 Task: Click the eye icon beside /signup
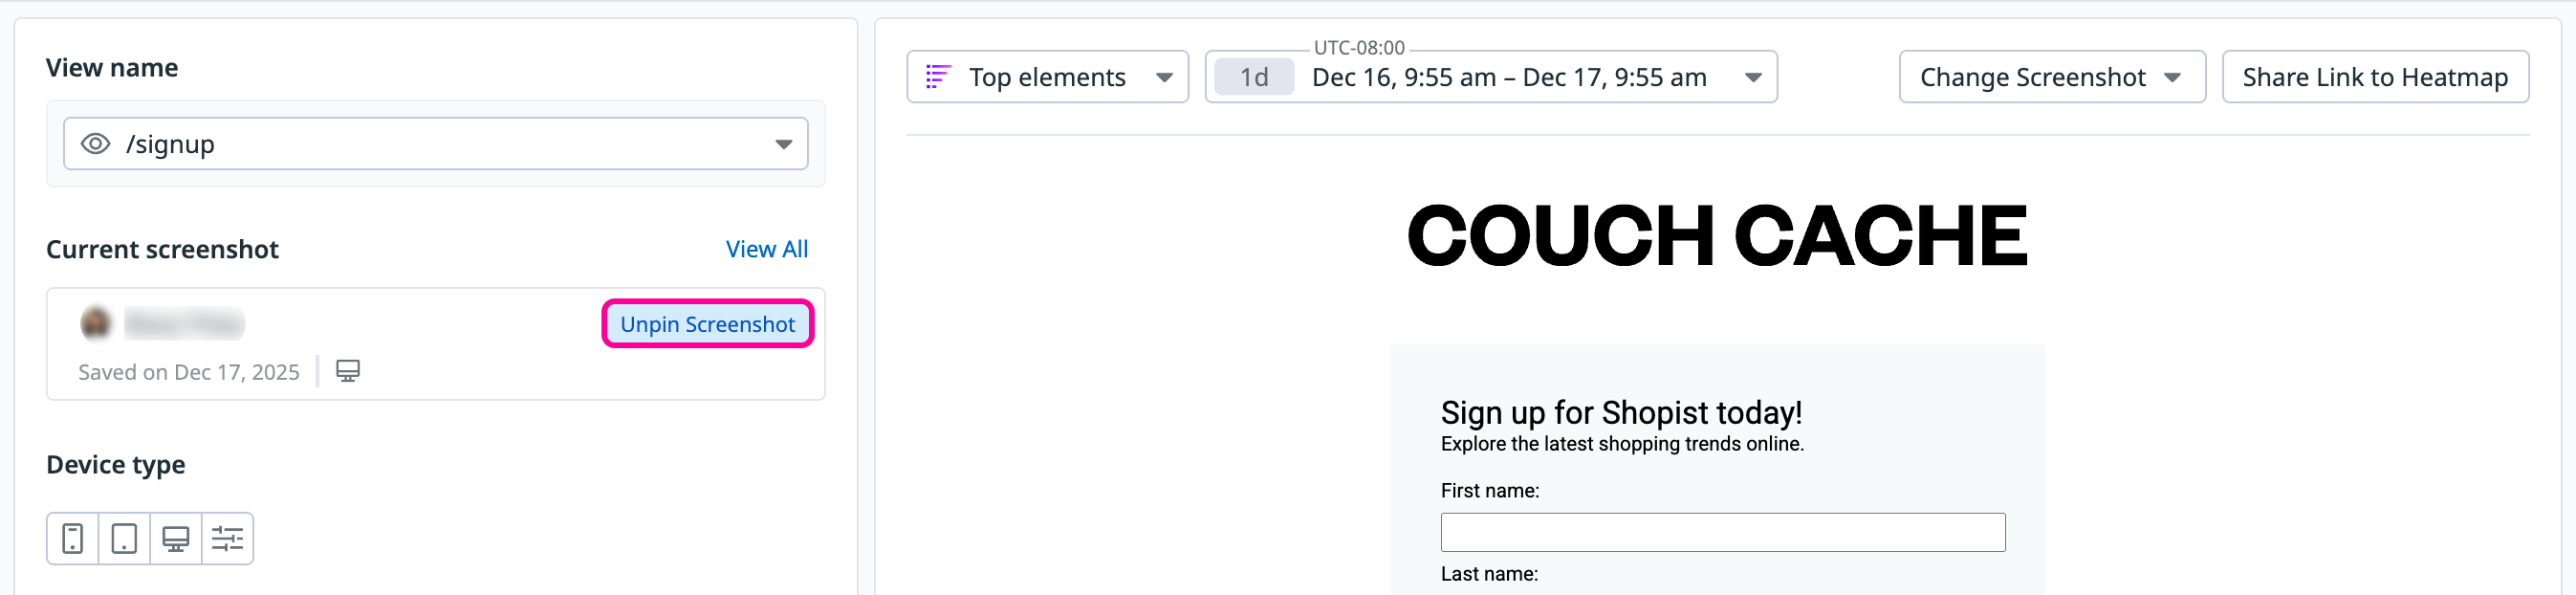tap(95, 144)
